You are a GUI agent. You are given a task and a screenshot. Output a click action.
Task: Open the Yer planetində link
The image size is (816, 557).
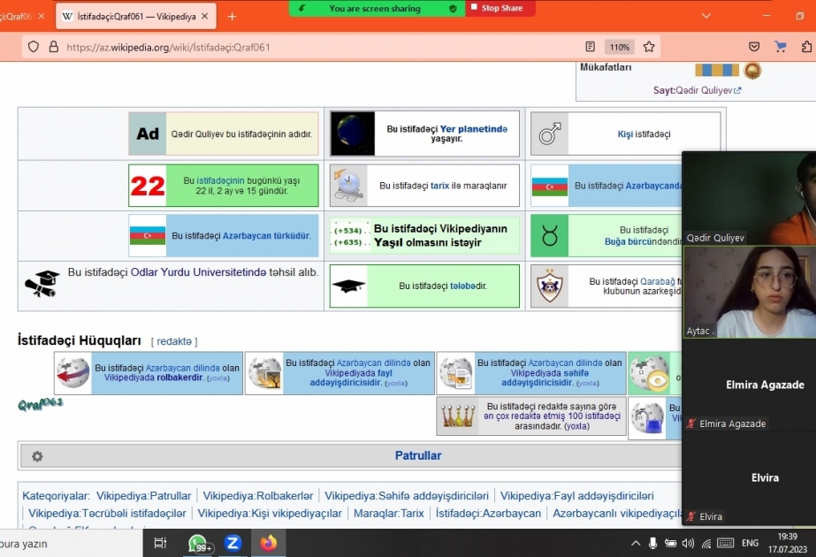tap(473, 128)
